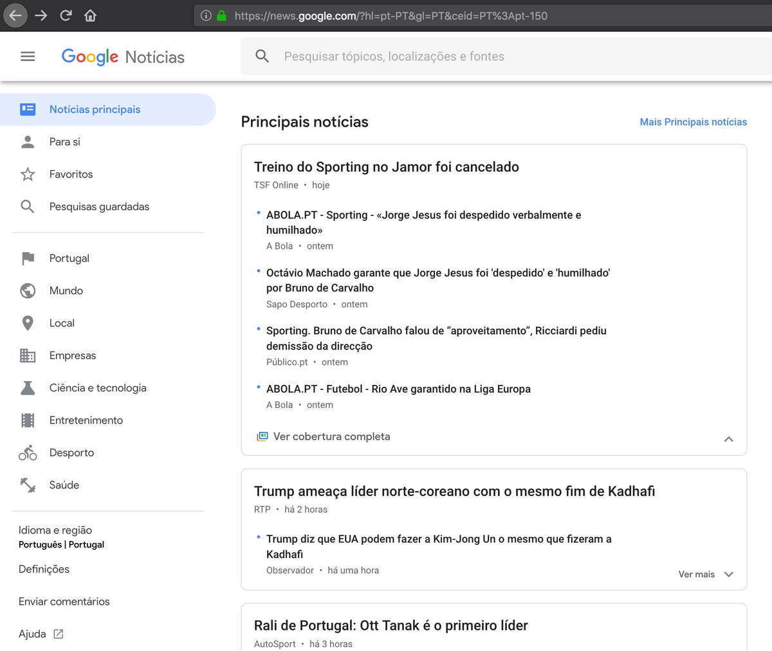
Task: Open Mais Principais notícias link
Action: pos(694,122)
